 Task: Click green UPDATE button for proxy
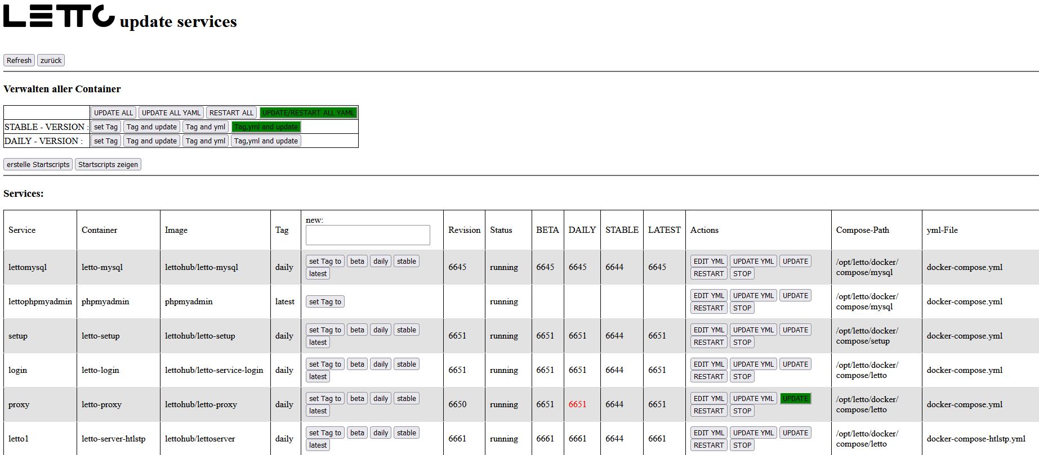coord(795,399)
